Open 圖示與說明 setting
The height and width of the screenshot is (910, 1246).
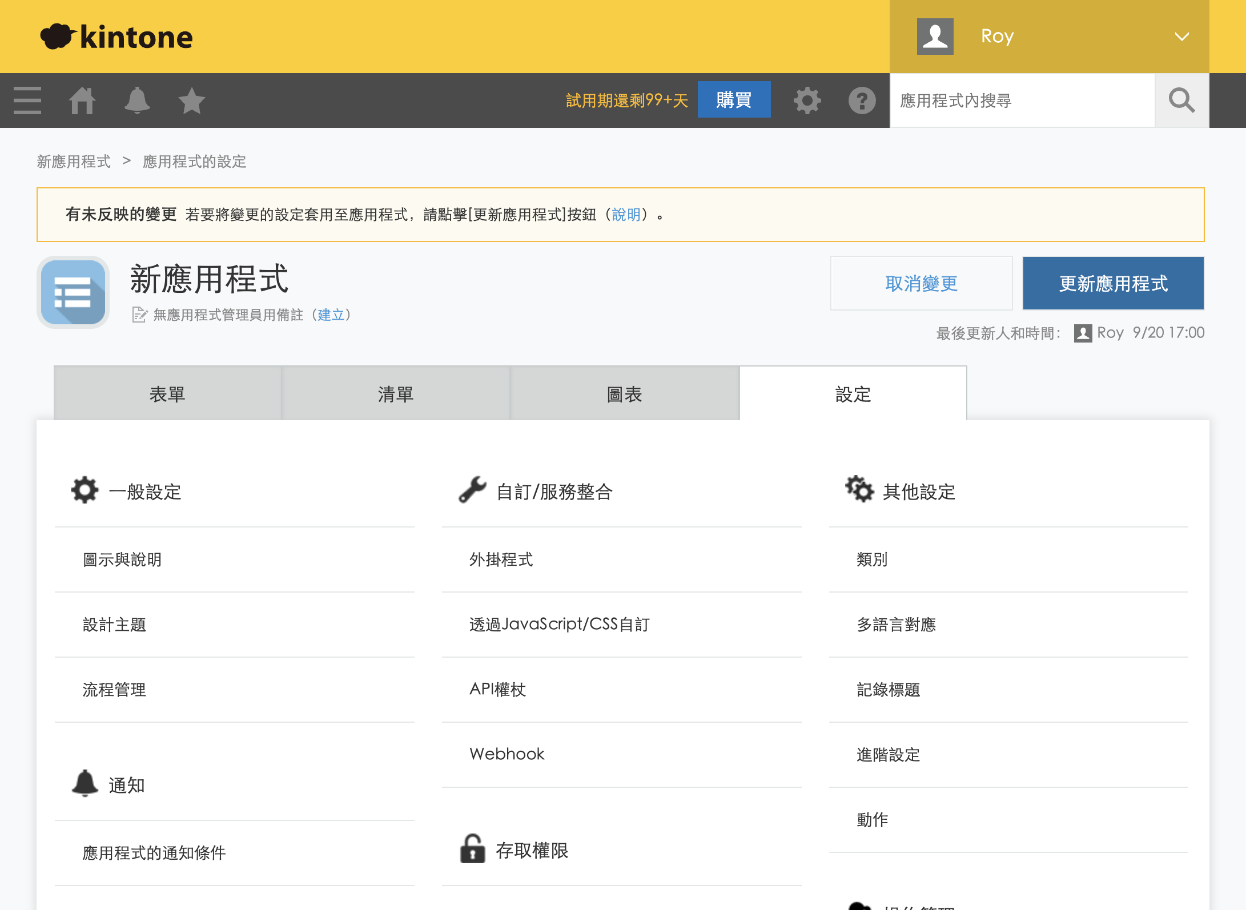pos(235,559)
